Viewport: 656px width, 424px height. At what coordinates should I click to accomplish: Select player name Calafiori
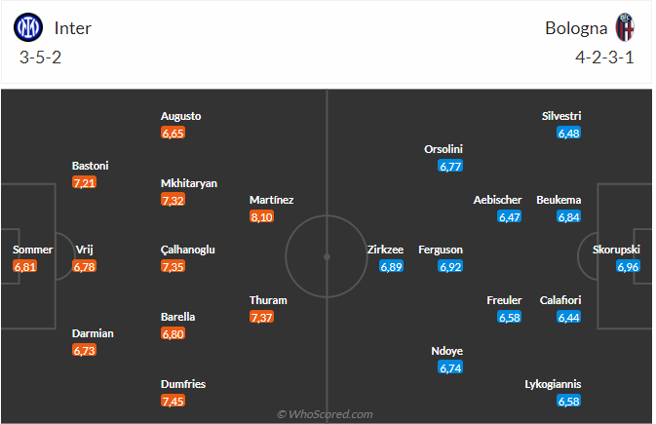[x=560, y=300]
